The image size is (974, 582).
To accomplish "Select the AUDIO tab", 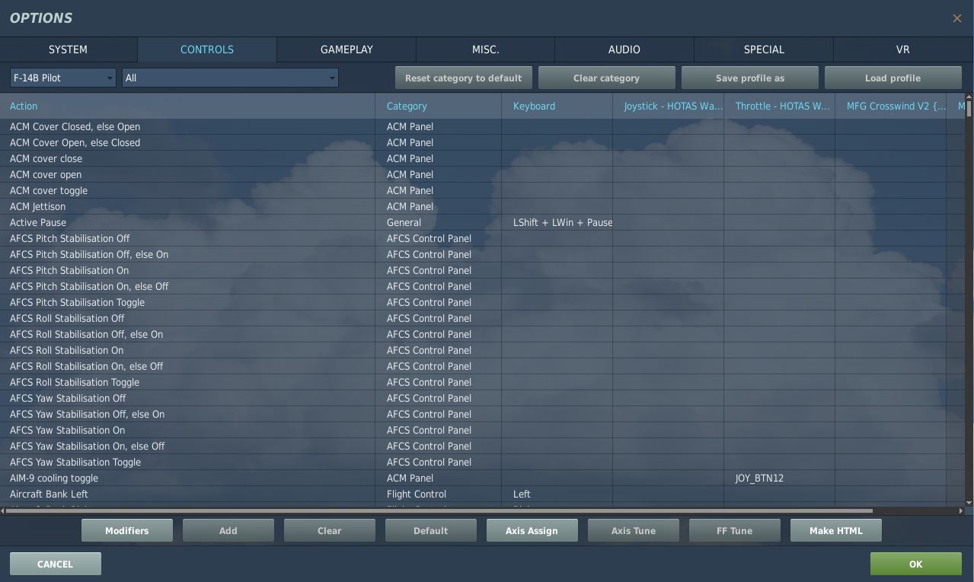I will click(624, 49).
